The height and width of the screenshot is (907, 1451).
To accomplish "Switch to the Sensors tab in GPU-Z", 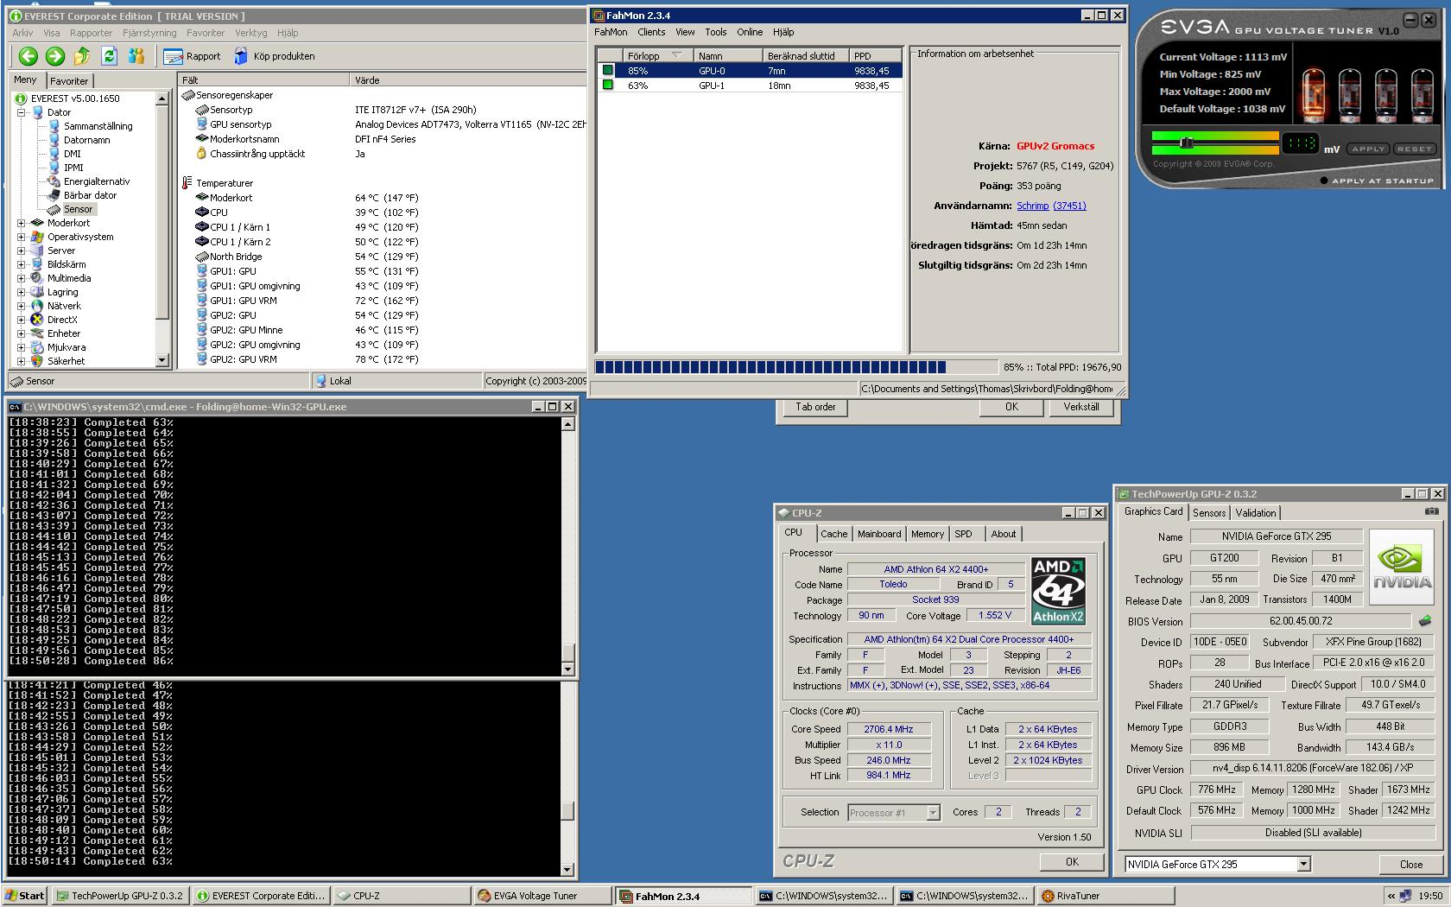I will [x=1209, y=512].
